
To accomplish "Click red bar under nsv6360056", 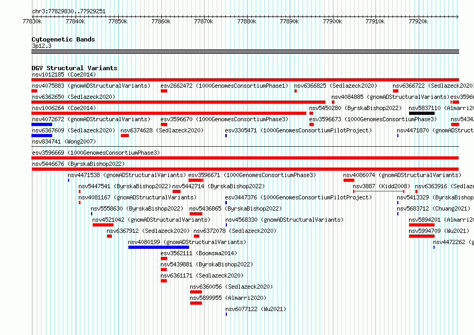I will (x=196, y=292).
